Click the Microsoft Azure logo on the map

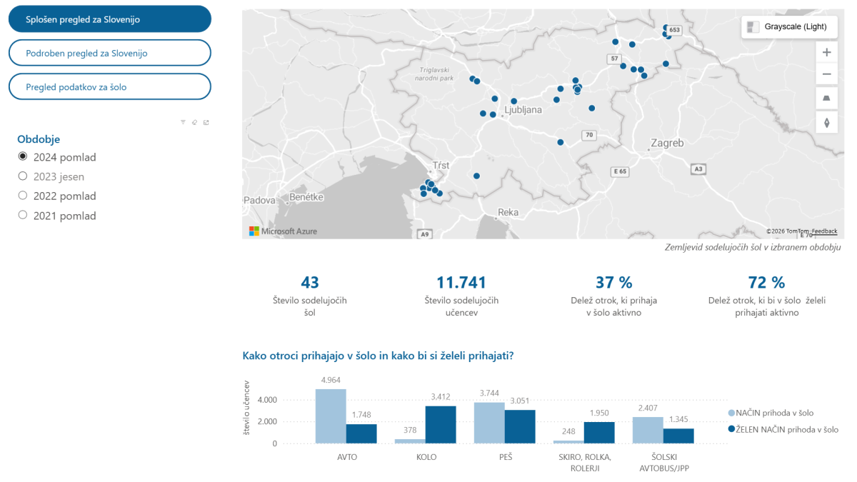(x=283, y=231)
